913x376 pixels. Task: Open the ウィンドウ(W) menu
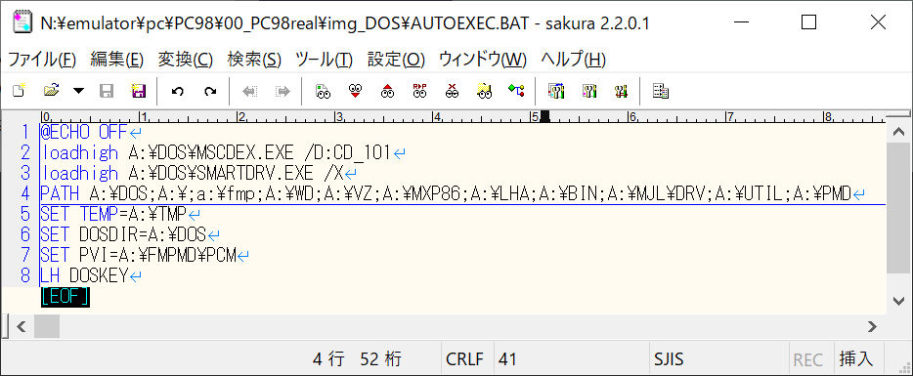[x=483, y=59]
